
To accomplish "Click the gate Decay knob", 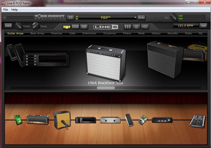I will click(36, 26).
